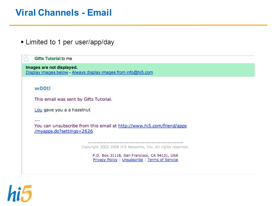This screenshot has height=206, width=275.
Task: Click the hi5 logo
Action: pos(20,194)
